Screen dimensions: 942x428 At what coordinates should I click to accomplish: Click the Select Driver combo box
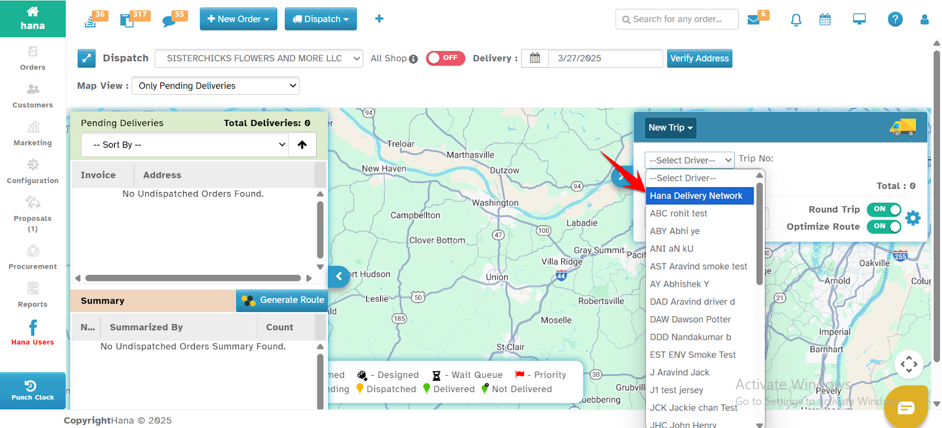click(689, 160)
